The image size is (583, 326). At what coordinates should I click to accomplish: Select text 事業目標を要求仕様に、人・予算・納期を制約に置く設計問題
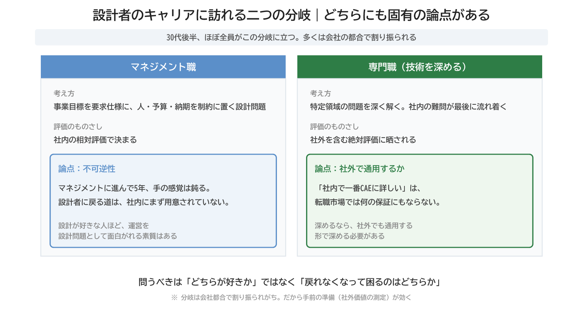coord(160,107)
